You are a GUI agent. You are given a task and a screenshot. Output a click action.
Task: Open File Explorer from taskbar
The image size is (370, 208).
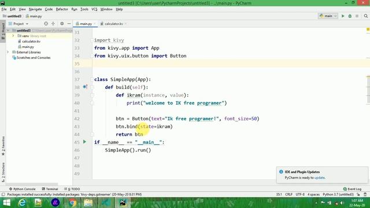(88, 203)
